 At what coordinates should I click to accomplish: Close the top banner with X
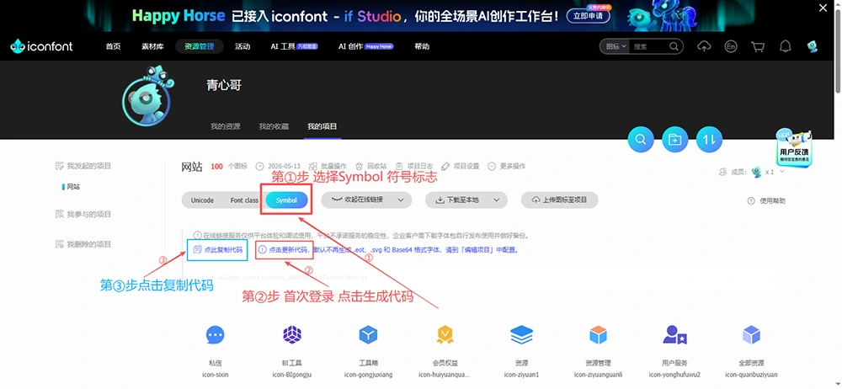click(823, 8)
